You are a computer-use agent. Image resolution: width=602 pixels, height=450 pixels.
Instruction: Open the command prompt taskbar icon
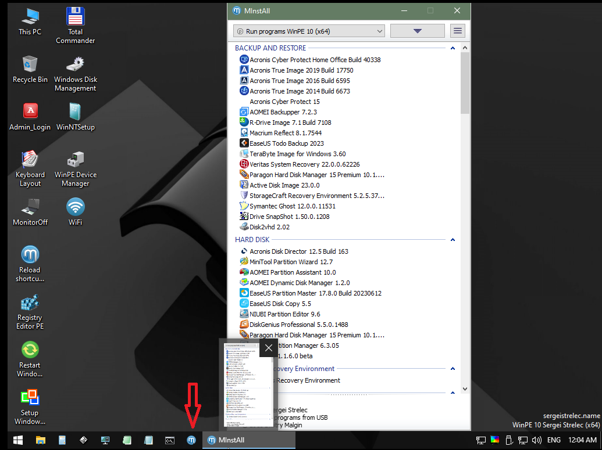tap(170, 440)
